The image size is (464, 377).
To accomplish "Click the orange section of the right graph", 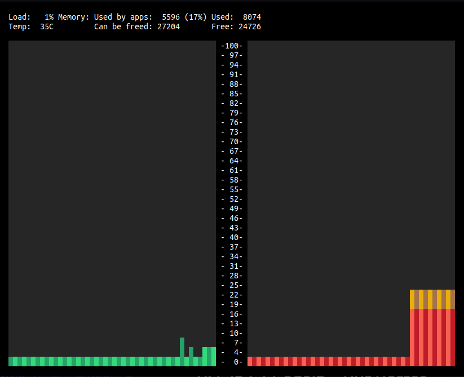I will tap(432, 299).
